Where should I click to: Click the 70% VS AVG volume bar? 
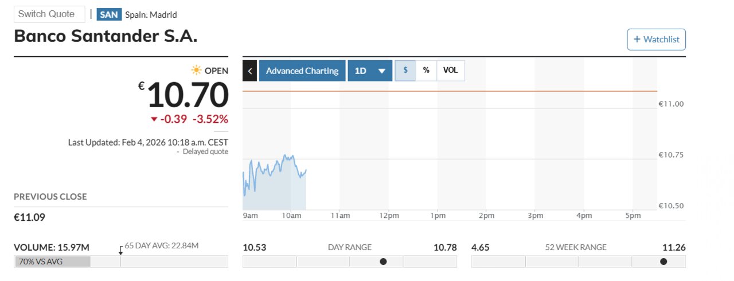point(53,262)
